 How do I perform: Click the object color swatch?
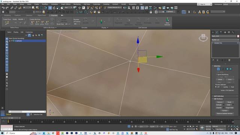pos(238,36)
